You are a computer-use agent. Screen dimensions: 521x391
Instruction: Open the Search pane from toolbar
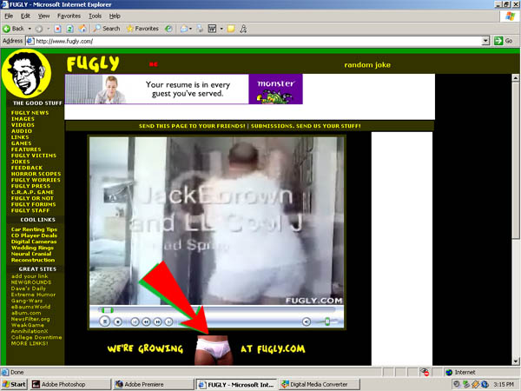pos(106,29)
